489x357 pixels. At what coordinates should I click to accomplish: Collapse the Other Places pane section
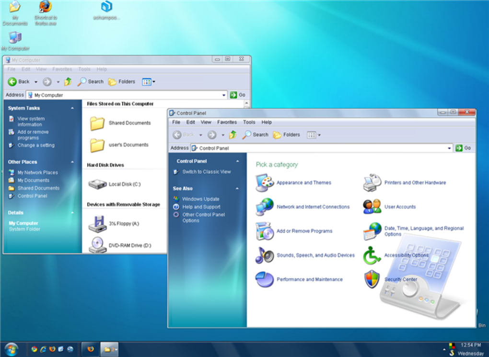[x=72, y=162]
